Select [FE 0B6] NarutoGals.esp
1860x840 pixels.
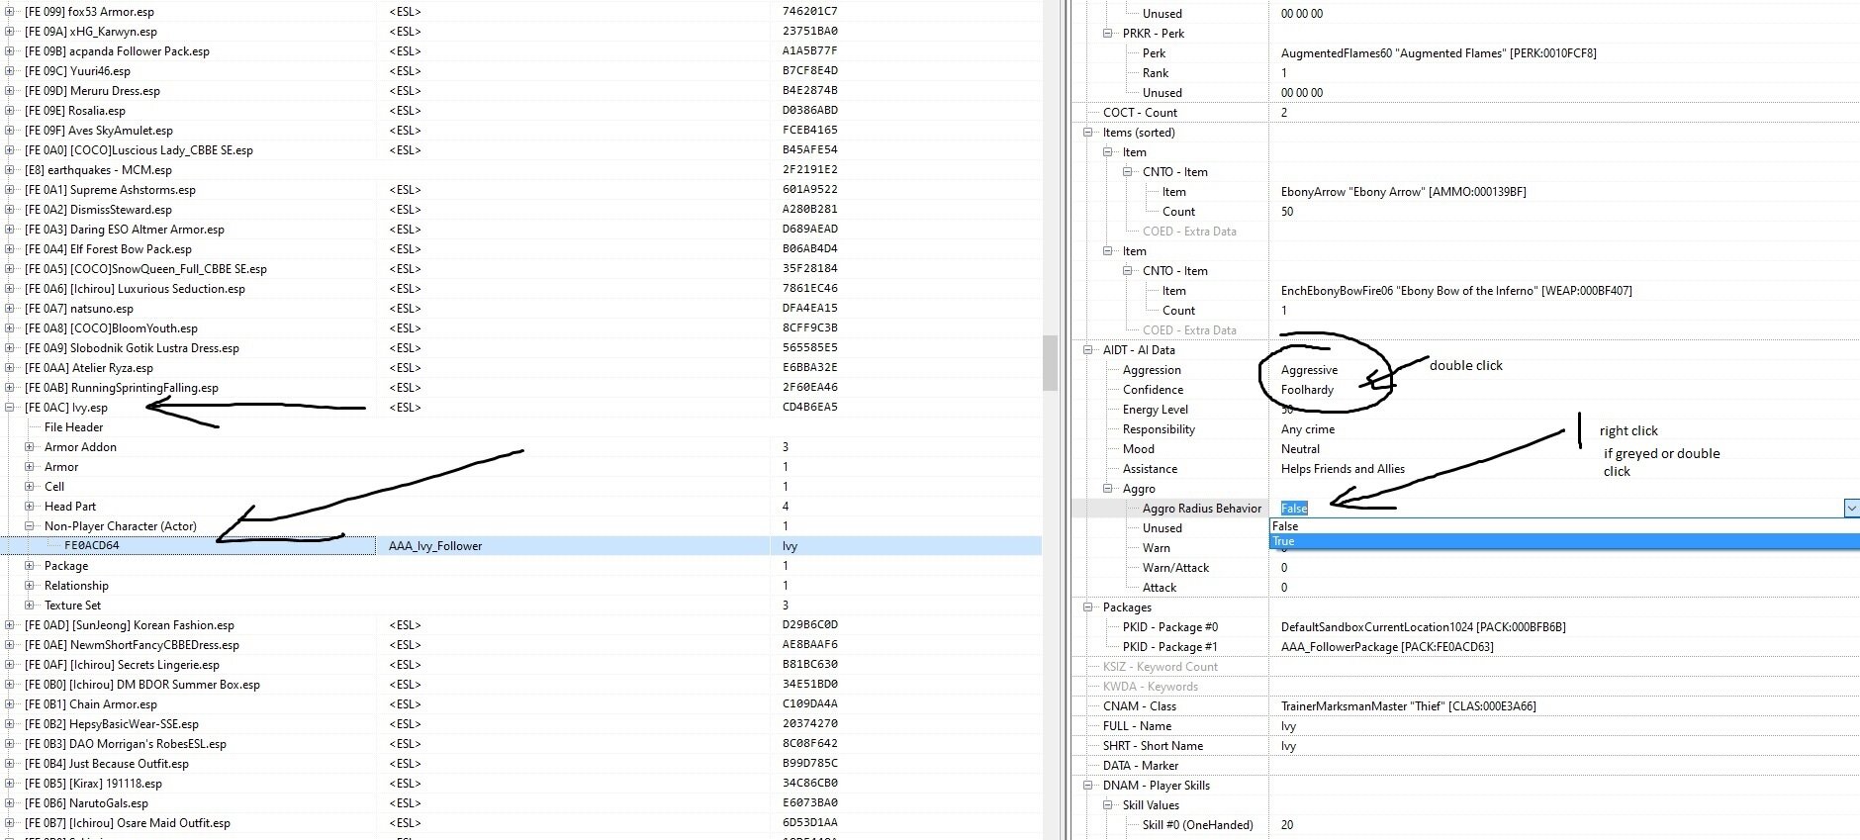tap(86, 803)
